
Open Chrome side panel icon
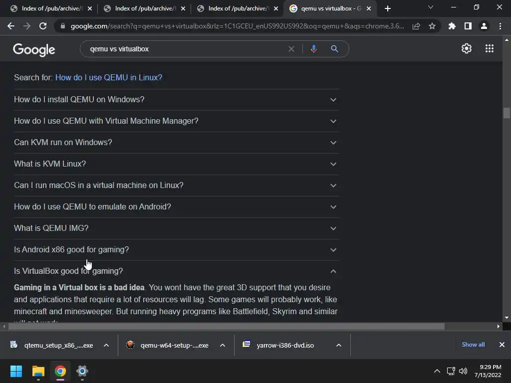click(468, 26)
